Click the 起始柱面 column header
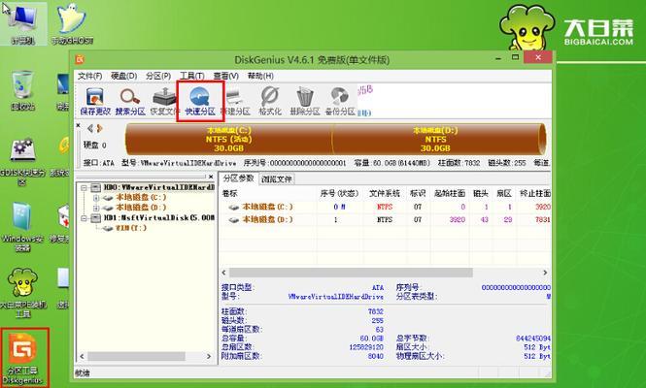646x388 pixels. (x=450, y=193)
